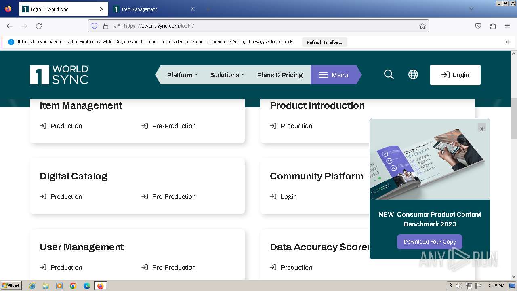Click the tracking protection shield icon

tap(95, 26)
